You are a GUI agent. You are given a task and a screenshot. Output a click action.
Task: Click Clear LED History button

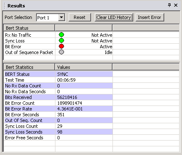coord(114,17)
